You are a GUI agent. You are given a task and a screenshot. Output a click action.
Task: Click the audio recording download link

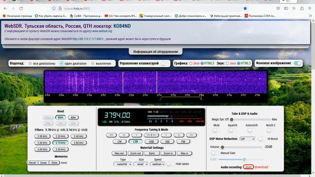coord(261,167)
